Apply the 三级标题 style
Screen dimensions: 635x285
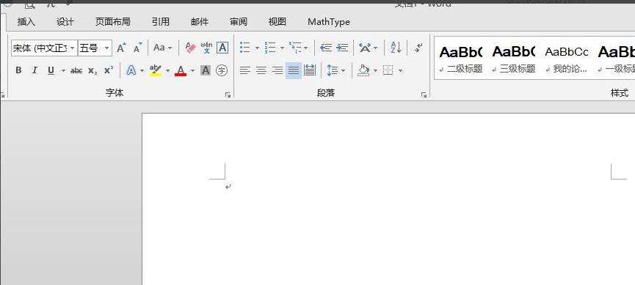tap(514, 59)
